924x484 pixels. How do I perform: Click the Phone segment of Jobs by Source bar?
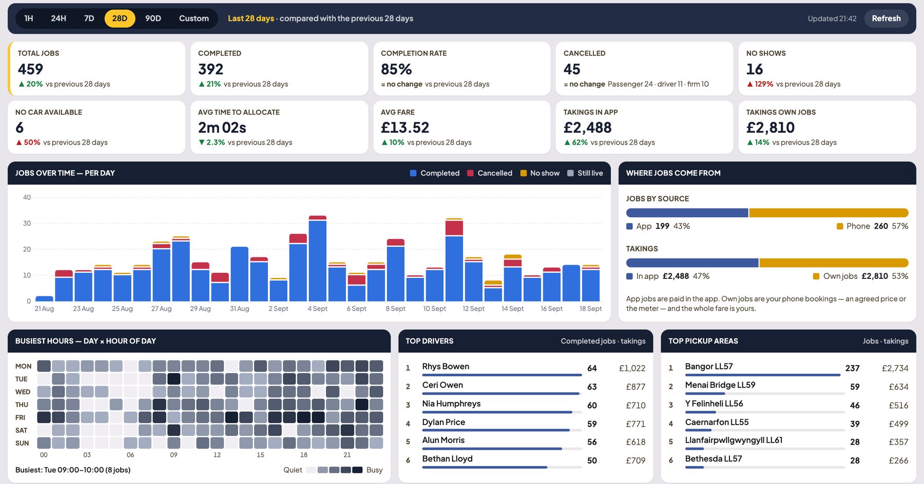(x=829, y=213)
